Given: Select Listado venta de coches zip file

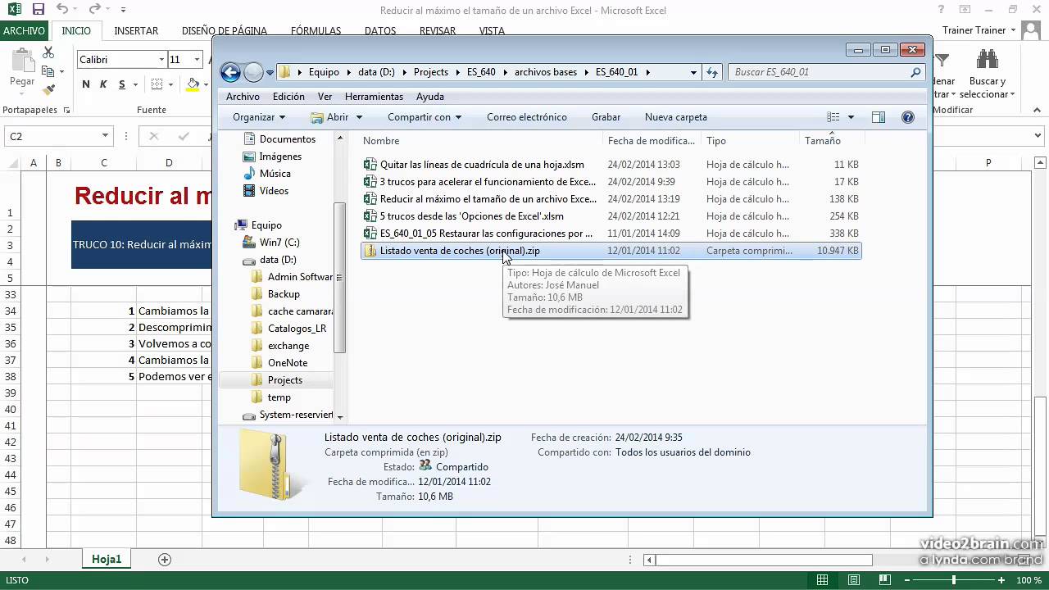Looking at the screenshot, I should coord(460,251).
